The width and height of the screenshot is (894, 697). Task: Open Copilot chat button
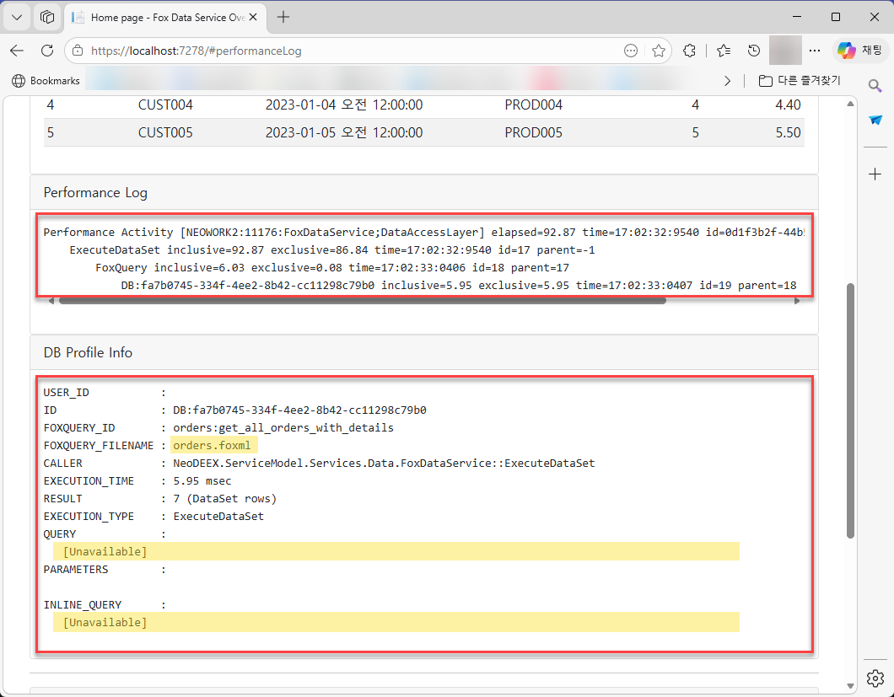click(x=859, y=51)
